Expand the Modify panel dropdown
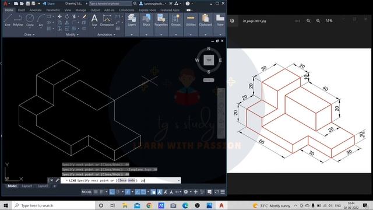Viewport: 373px width, 210px height. (x=72, y=34)
